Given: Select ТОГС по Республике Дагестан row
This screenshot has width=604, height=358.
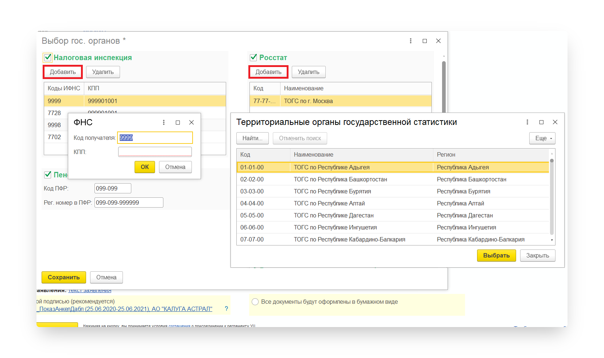Looking at the screenshot, I should click(333, 216).
